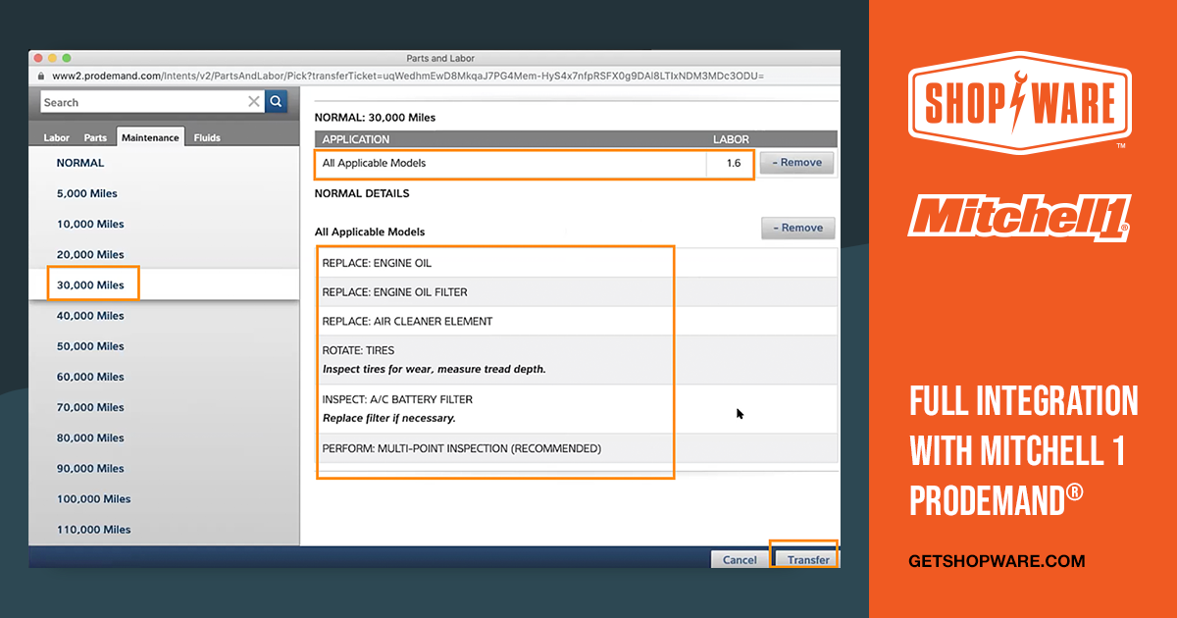1177x618 pixels.
Task: Click the 1.6 labor value cell
Action: tap(733, 163)
